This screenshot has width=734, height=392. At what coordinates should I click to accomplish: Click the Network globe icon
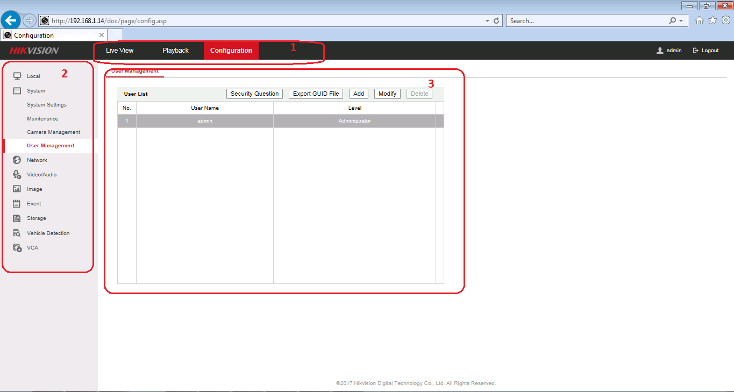tap(17, 160)
